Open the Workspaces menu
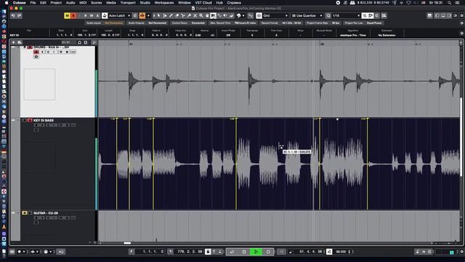Image resolution: width=465 pixels, height=262 pixels. 164,3
